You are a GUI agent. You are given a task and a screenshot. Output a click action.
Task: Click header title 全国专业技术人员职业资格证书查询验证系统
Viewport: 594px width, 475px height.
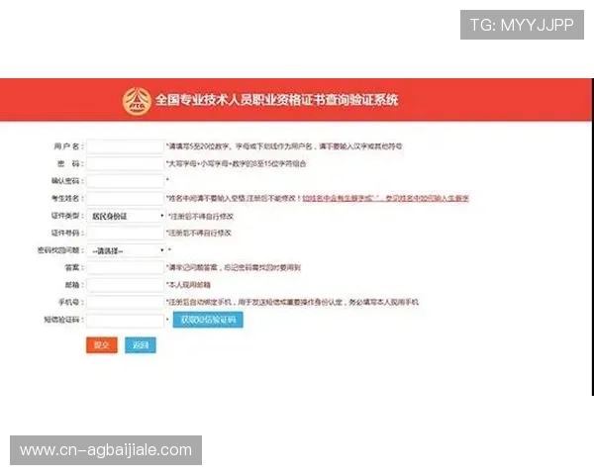[x=276, y=100]
